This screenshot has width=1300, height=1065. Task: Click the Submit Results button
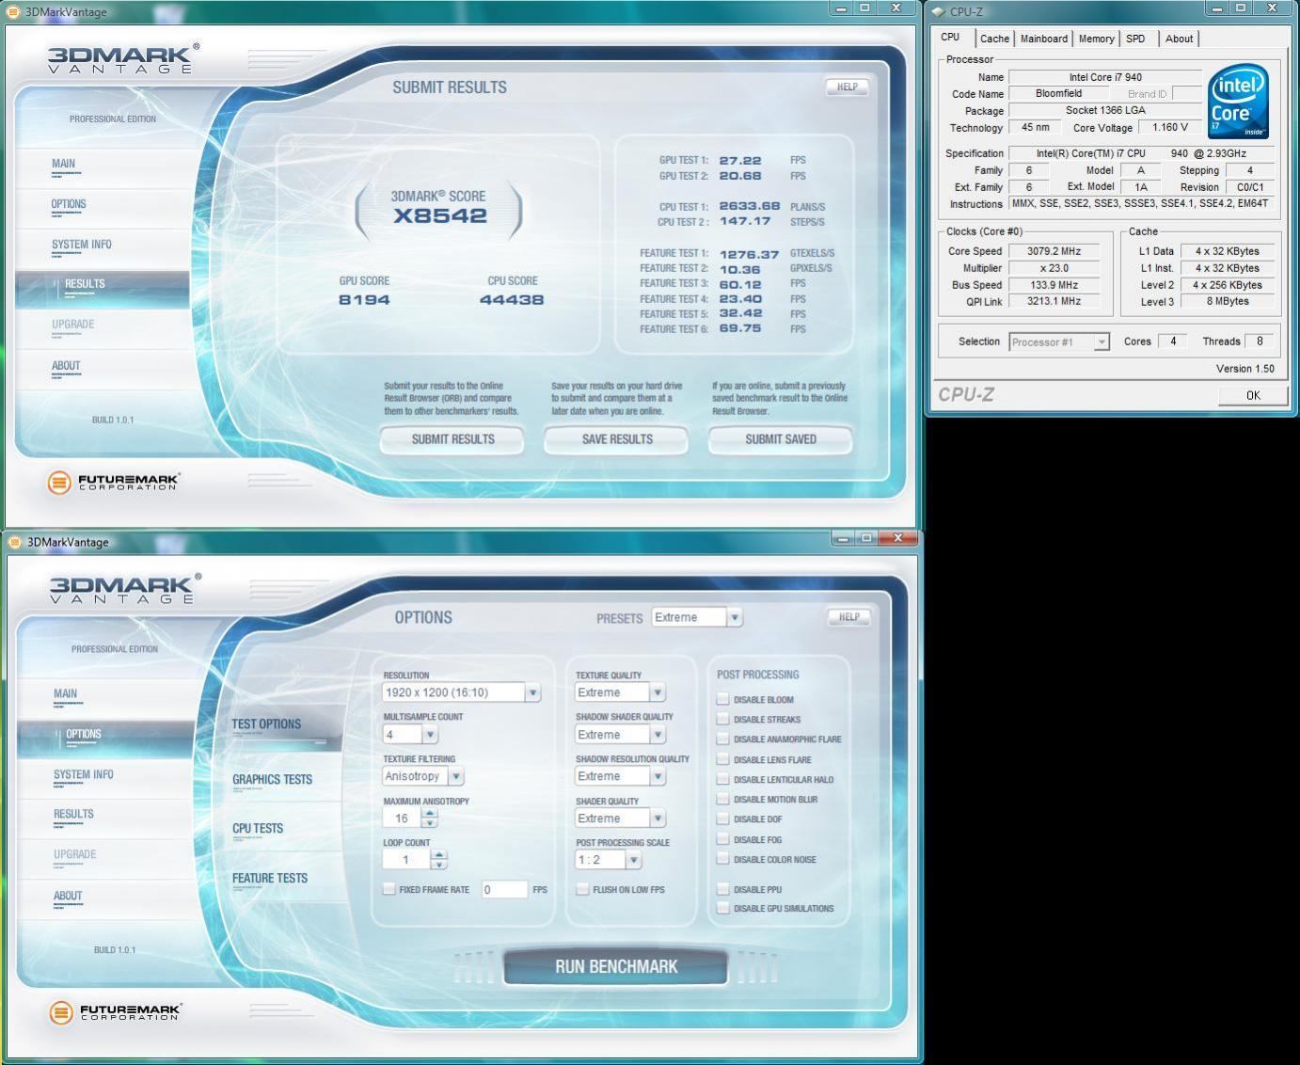[452, 439]
